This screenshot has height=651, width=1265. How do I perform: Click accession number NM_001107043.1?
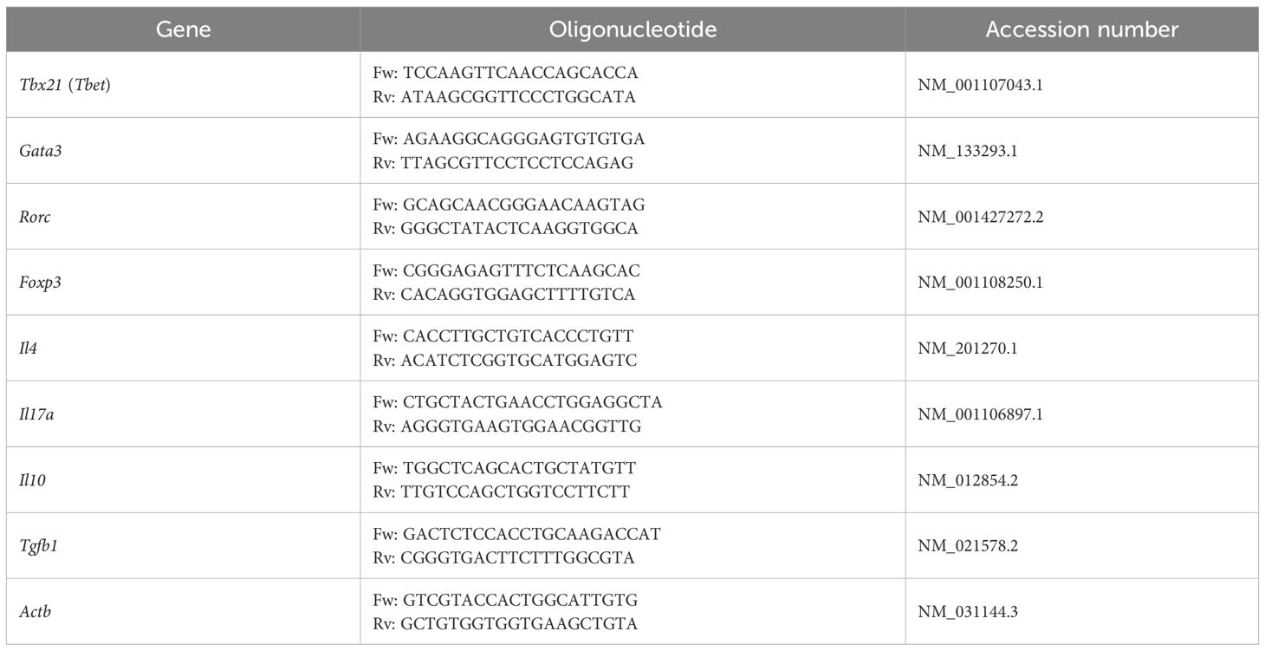pos(980,85)
